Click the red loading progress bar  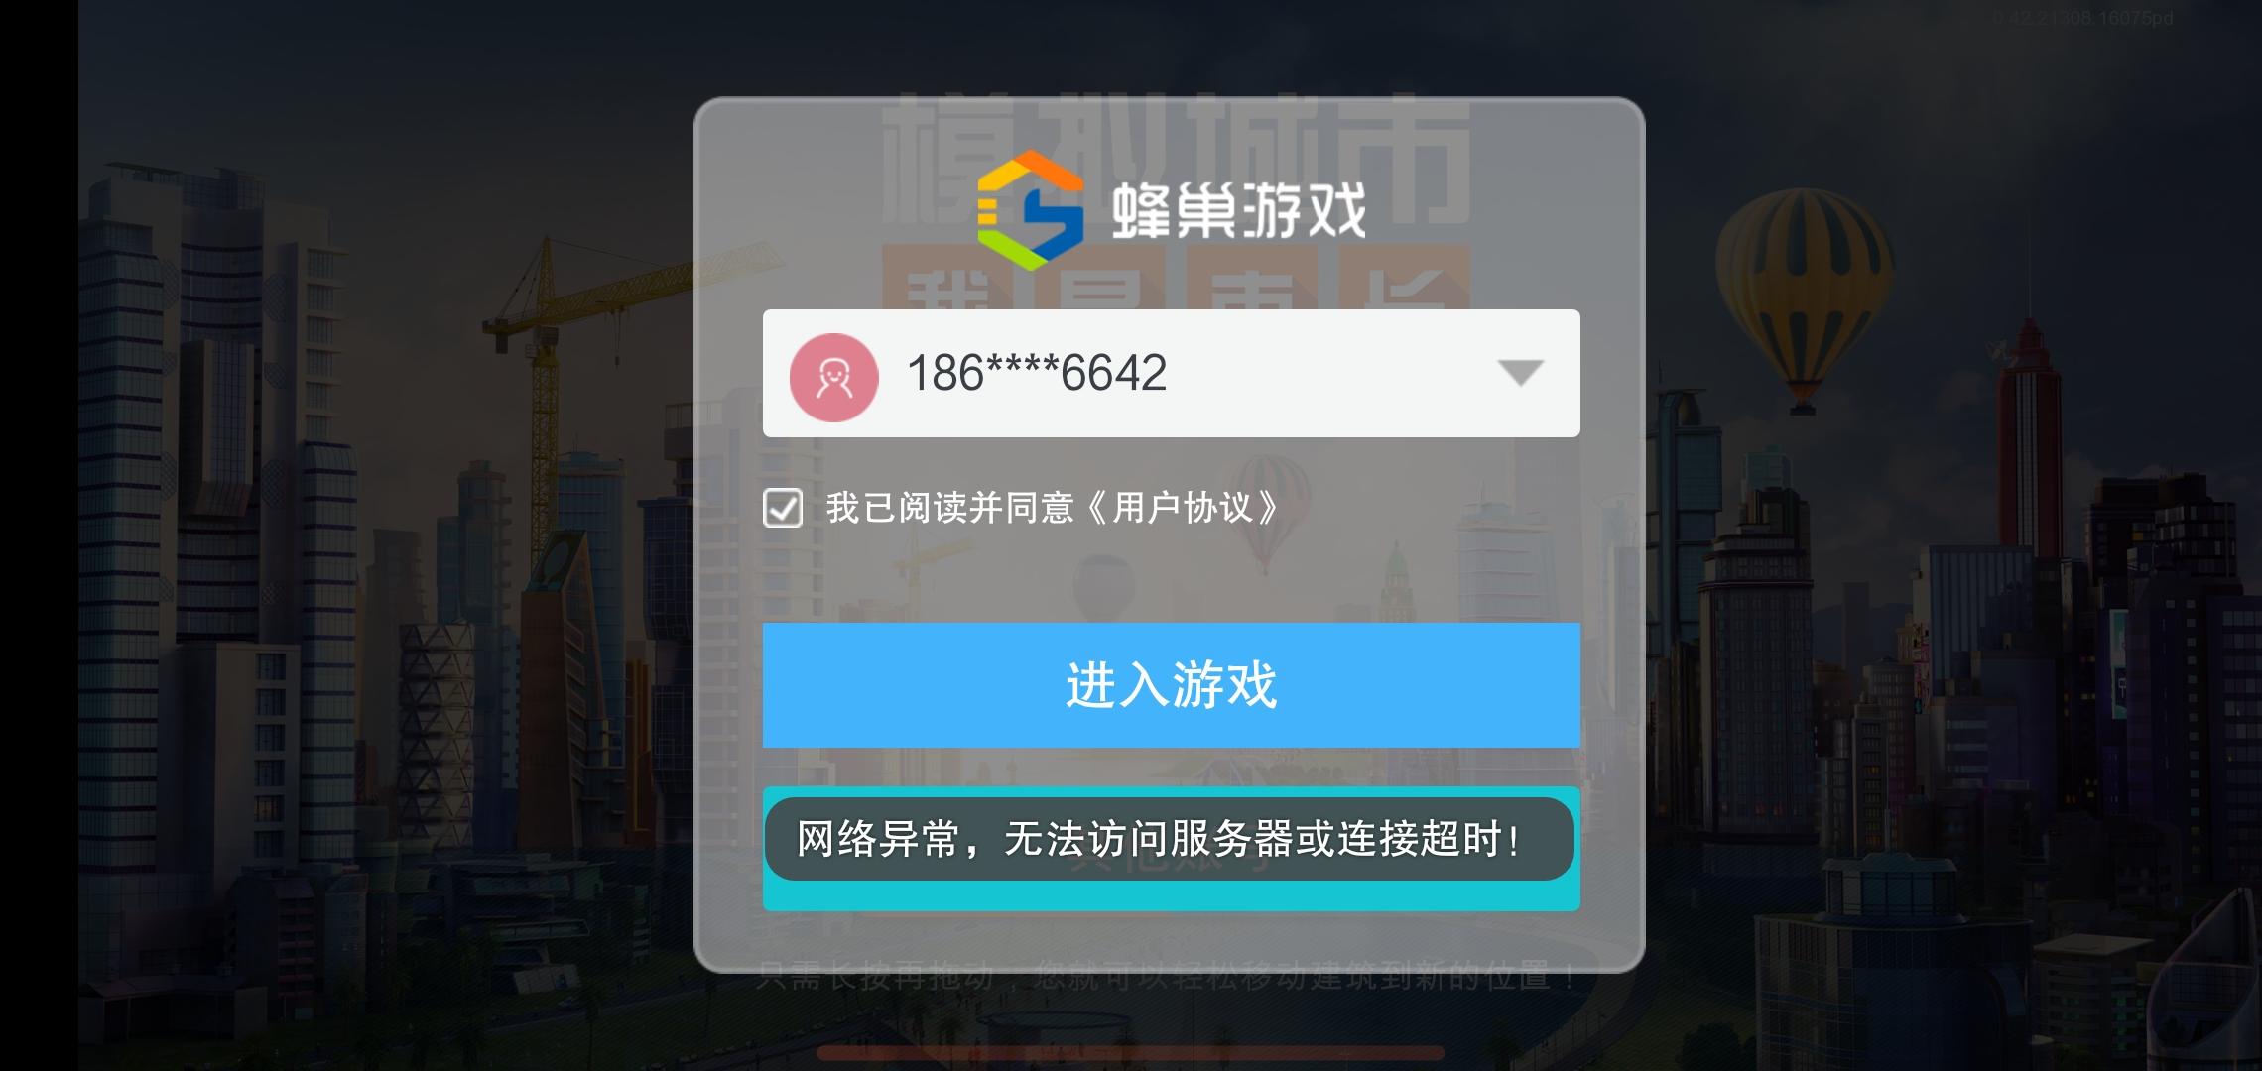click(x=1131, y=1052)
